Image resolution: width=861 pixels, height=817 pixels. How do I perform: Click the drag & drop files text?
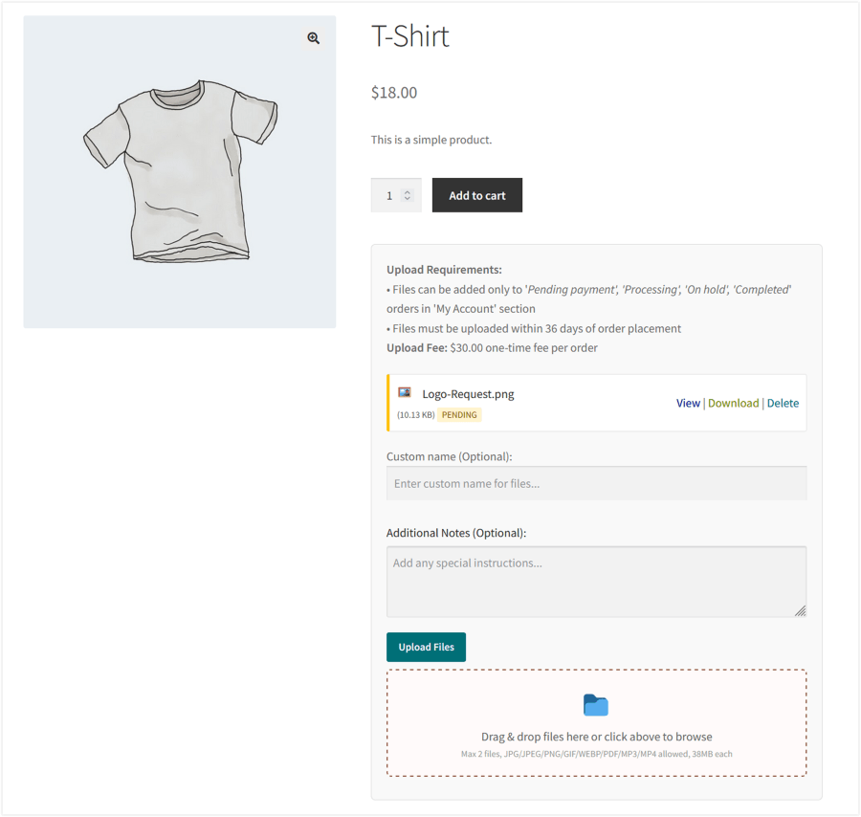(596, 737)
